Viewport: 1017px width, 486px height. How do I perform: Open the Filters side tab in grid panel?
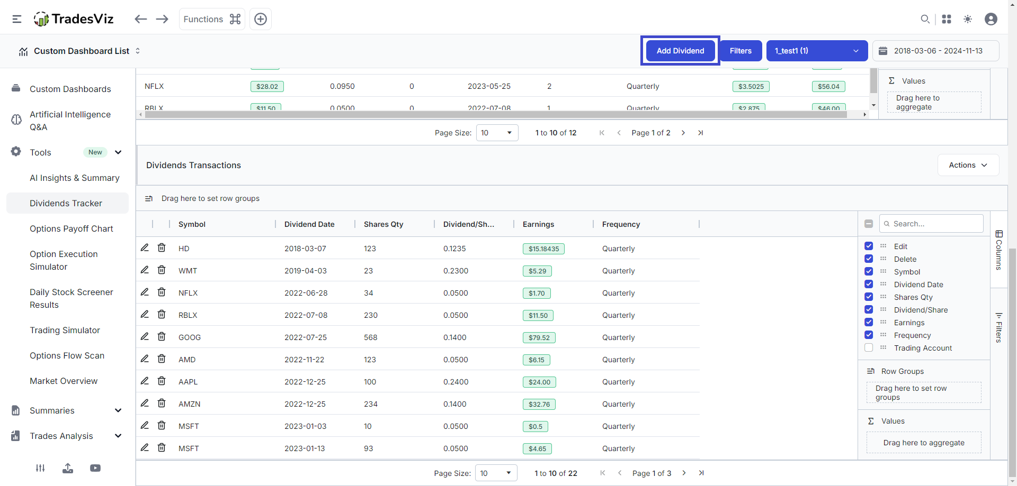coord(999,327)
